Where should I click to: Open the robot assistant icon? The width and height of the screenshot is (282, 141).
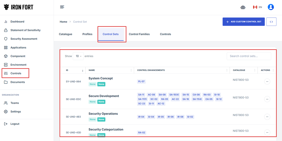[243, 7]
